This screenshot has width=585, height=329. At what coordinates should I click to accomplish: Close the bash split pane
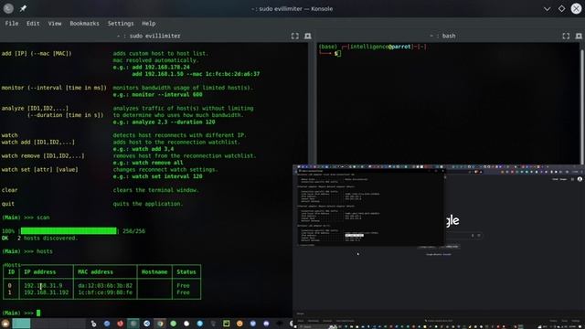[x=579, y=36]
